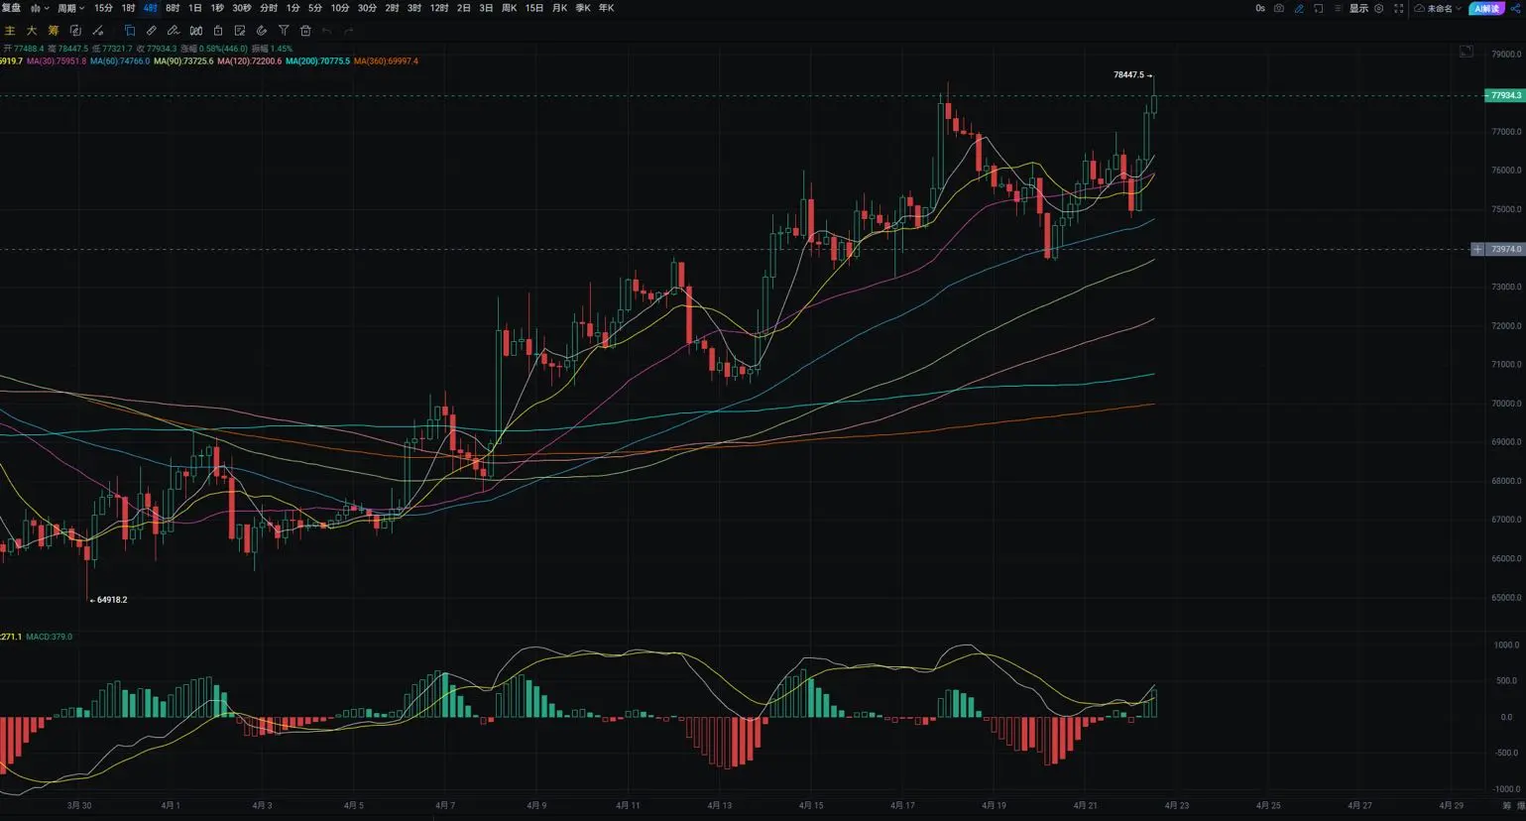Switch to the 2时 timeframe
The image size is (1526, 821).
392,8
